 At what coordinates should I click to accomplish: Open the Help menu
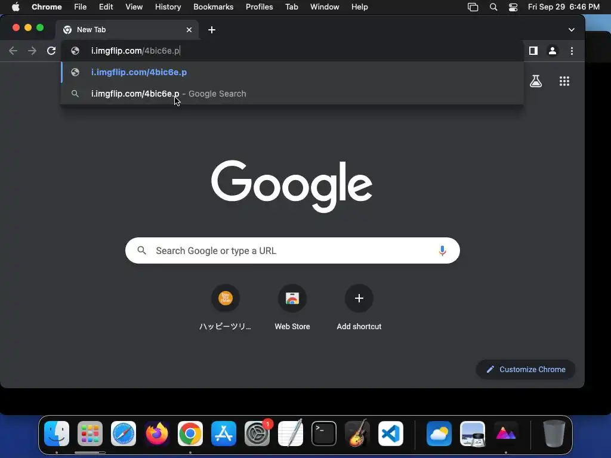click(359, 7)
